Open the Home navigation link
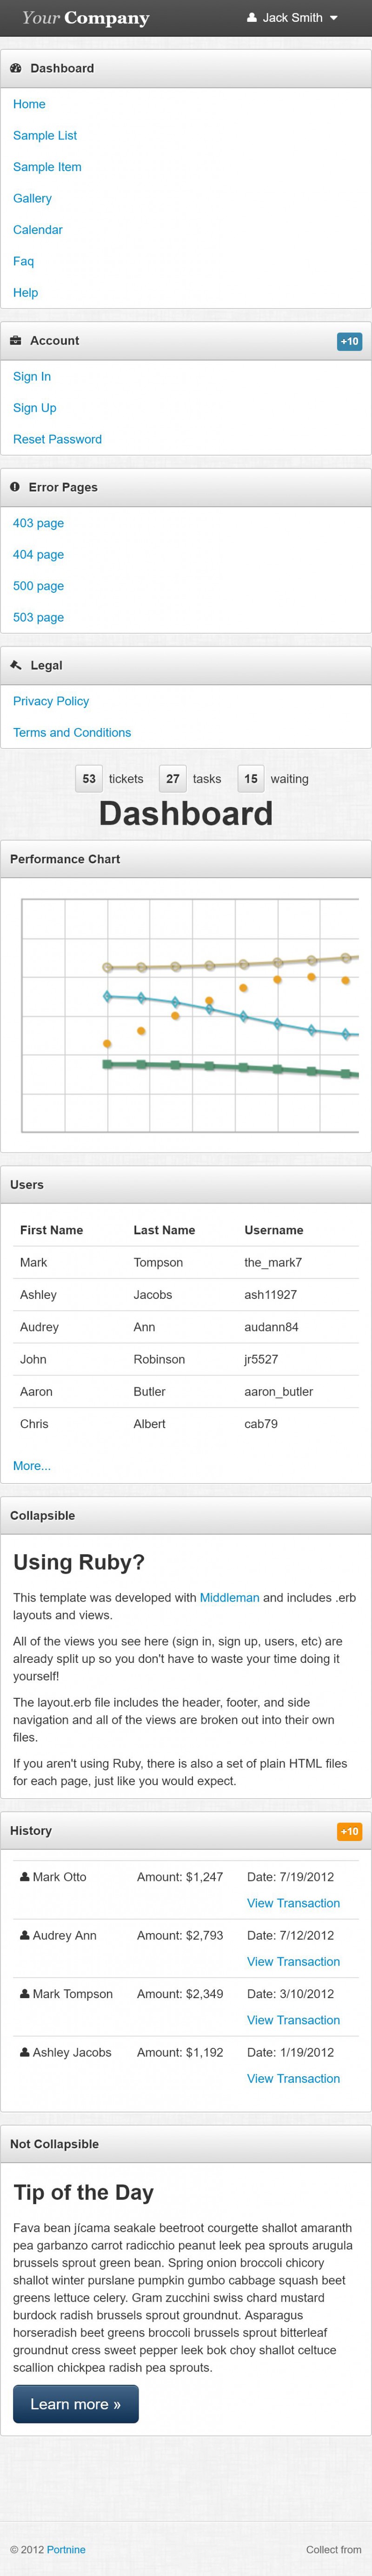The height and width of the screenshot is (2576, 372). point(29,104)
